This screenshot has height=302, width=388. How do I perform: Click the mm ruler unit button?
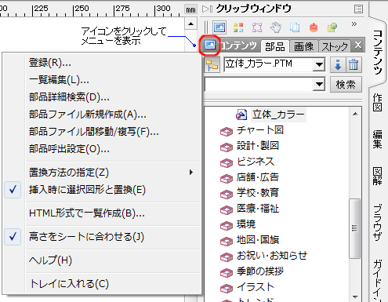[x=190, y=10]
